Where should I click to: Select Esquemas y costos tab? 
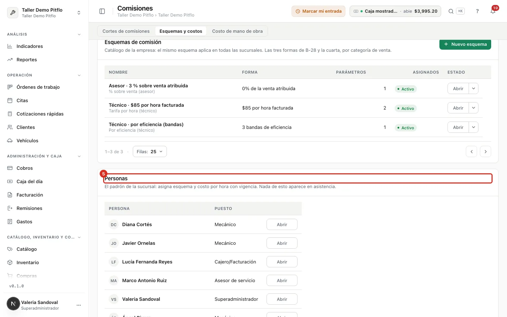tap(181, 31)
